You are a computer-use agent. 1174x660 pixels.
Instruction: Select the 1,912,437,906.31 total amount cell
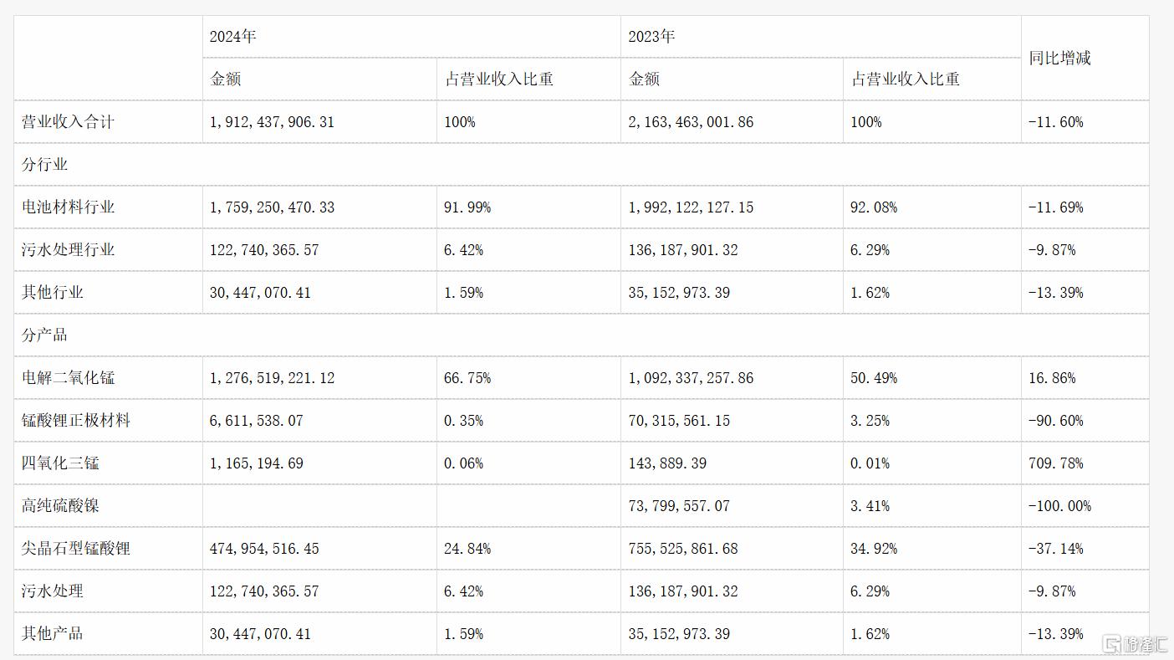[x=272, y=122]
